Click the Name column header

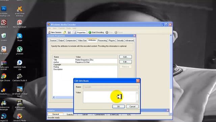(x=63, y=57)
